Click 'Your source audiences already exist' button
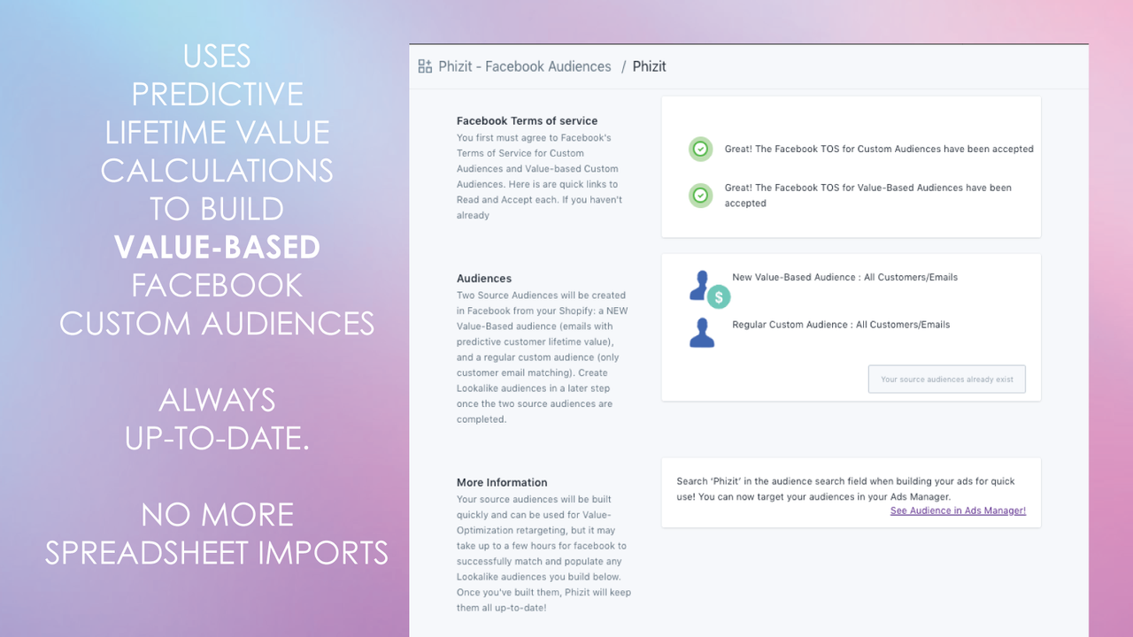Viewport: 1133px width, 637px height. tap(947, 380)
